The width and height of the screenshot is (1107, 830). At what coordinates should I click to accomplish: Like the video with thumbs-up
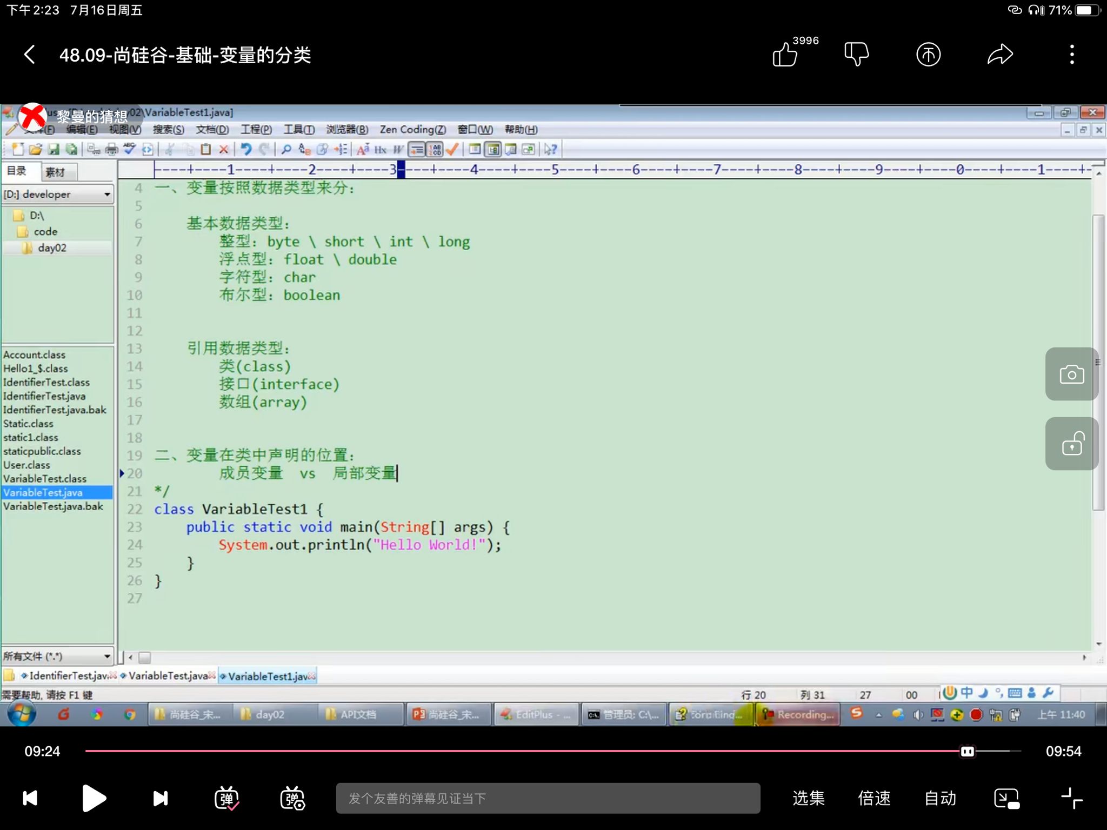coord(785,55)
